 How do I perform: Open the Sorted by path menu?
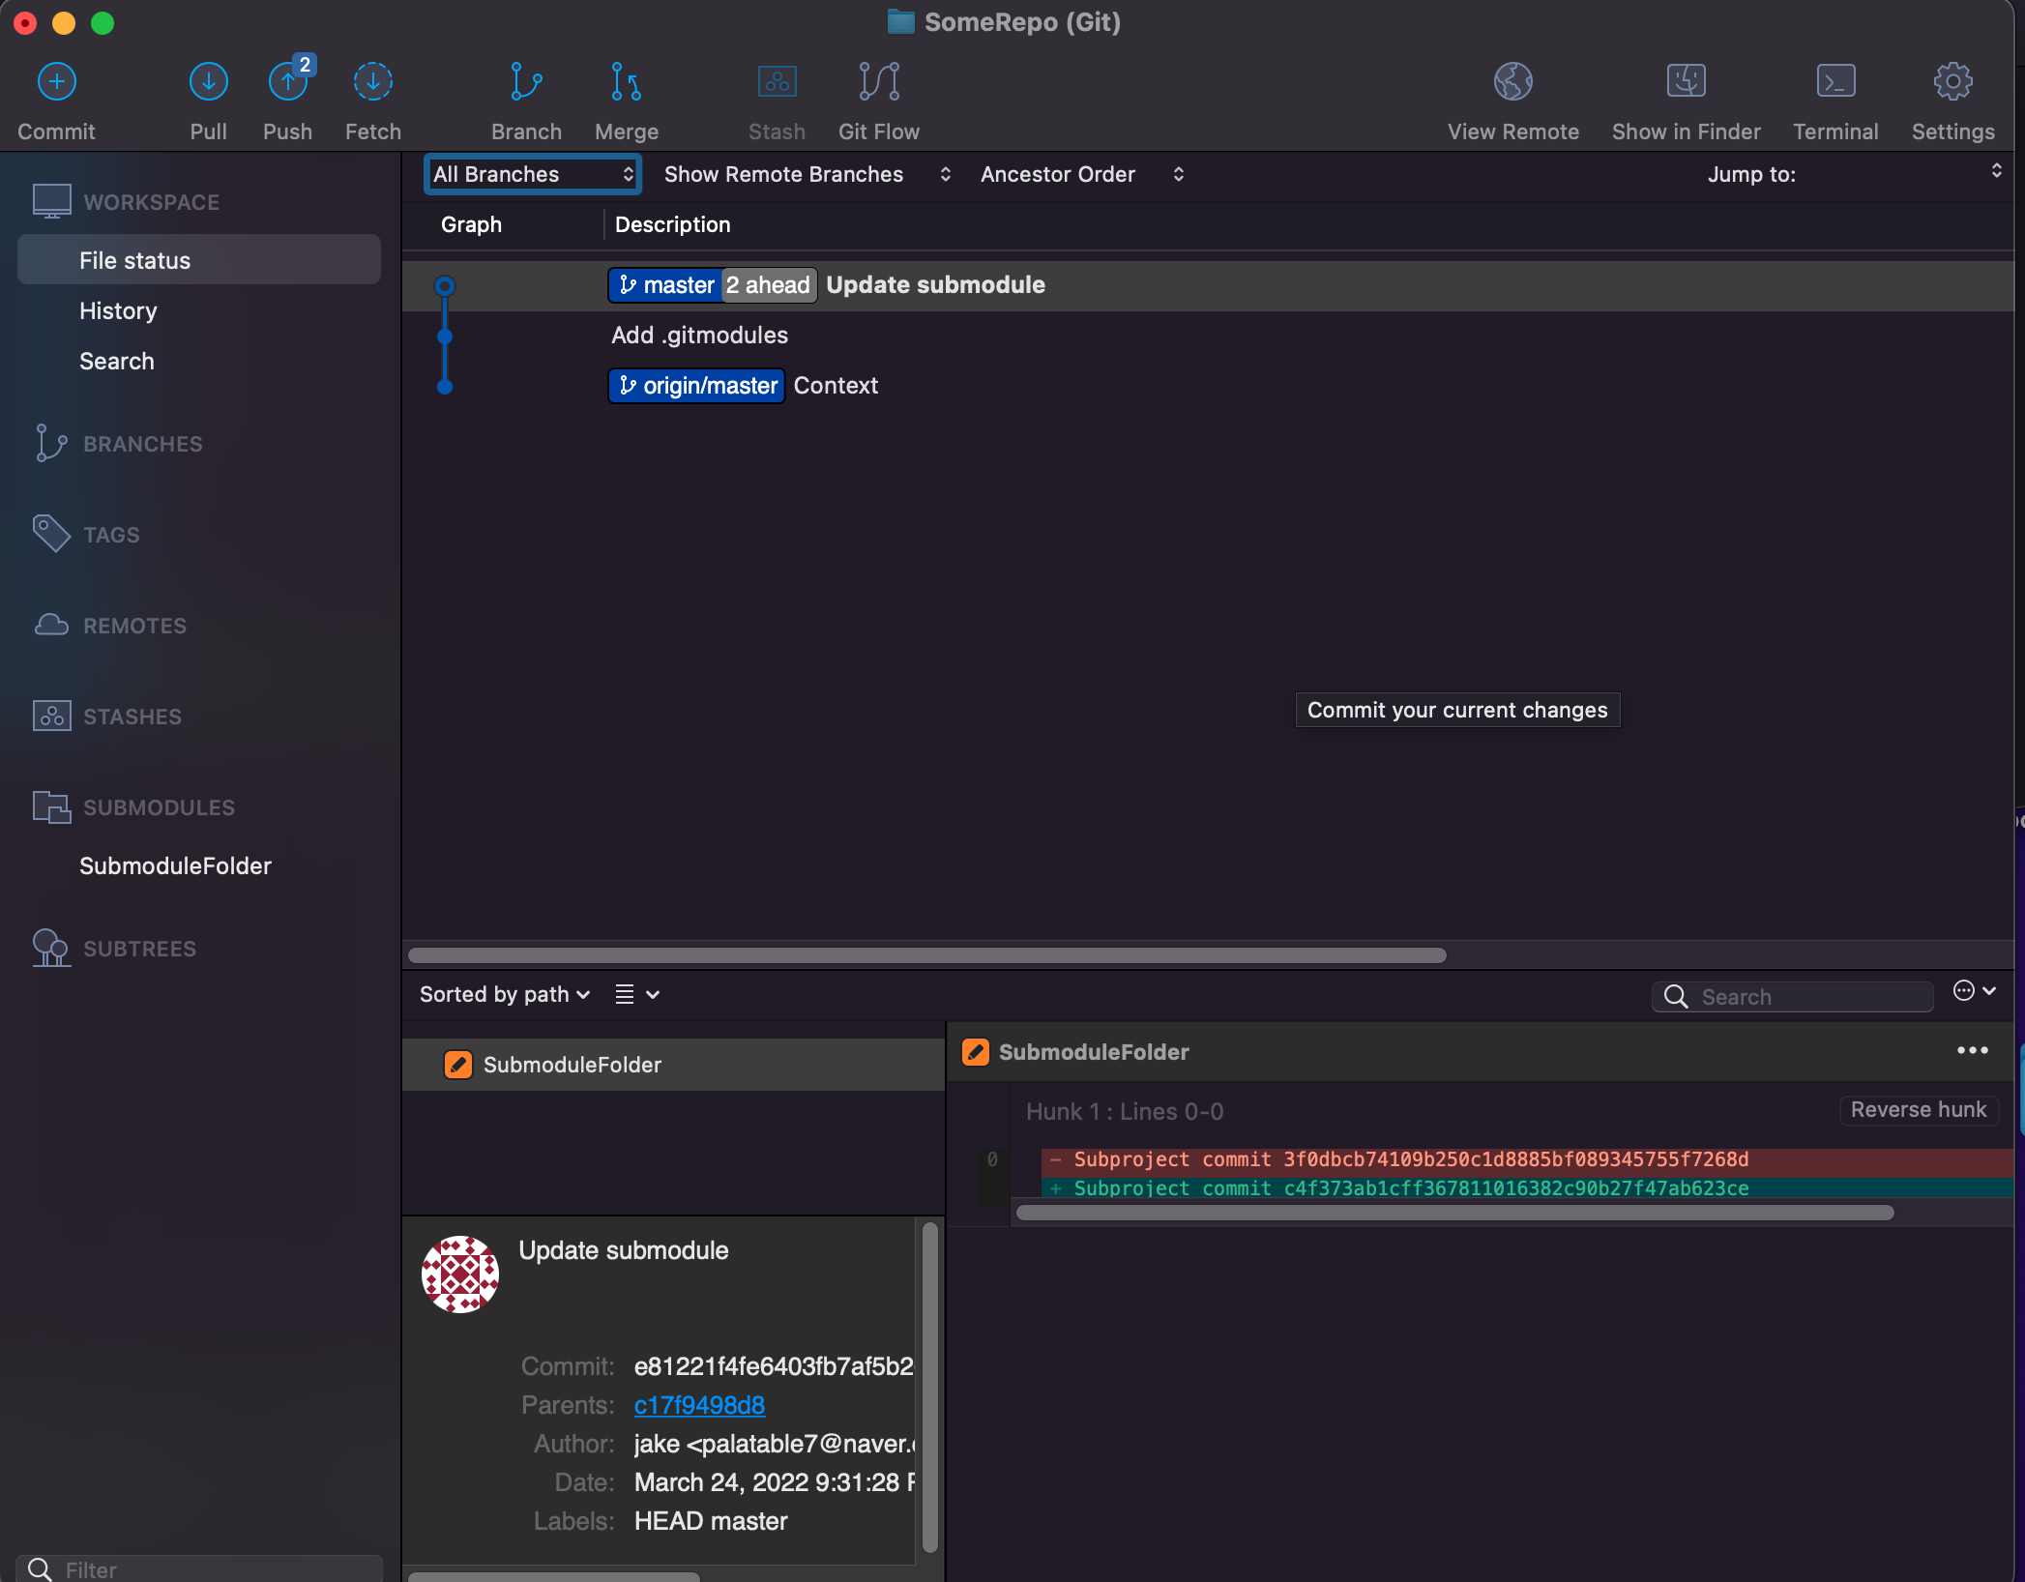(x=504, y=994)
